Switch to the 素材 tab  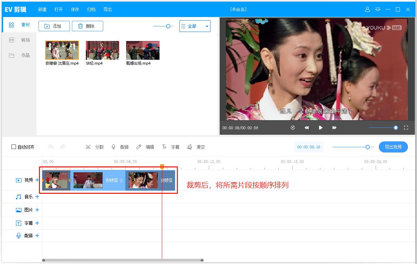point(19,25)
